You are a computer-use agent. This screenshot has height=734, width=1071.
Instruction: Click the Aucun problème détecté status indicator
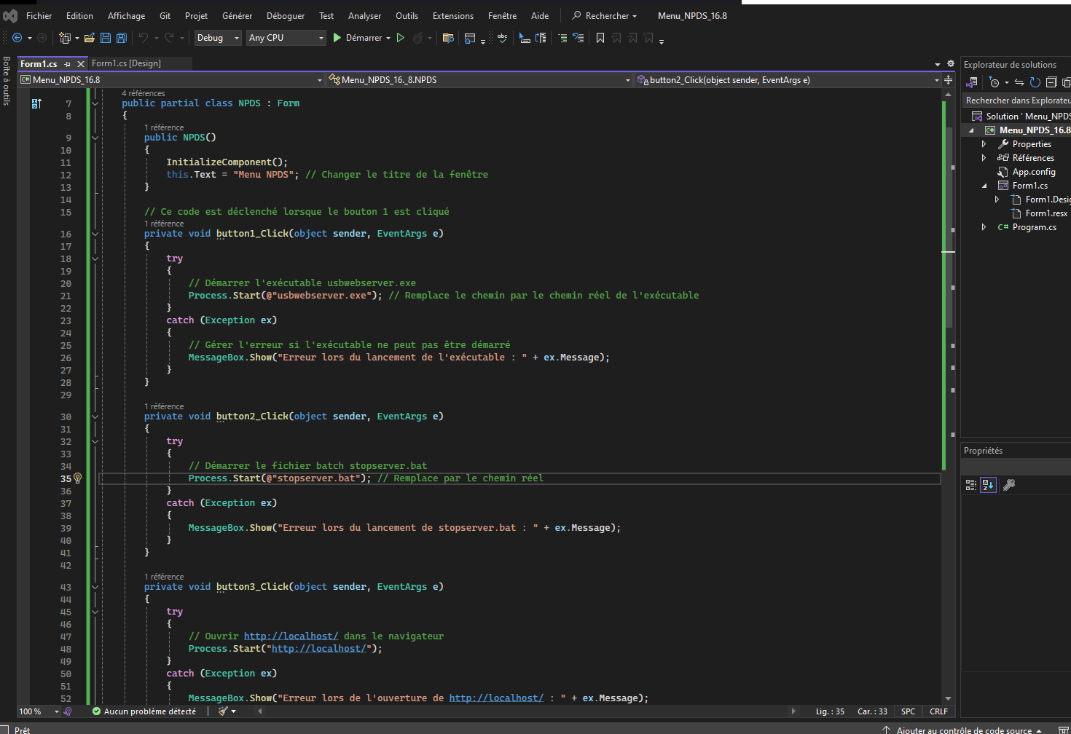pos(144,711)
